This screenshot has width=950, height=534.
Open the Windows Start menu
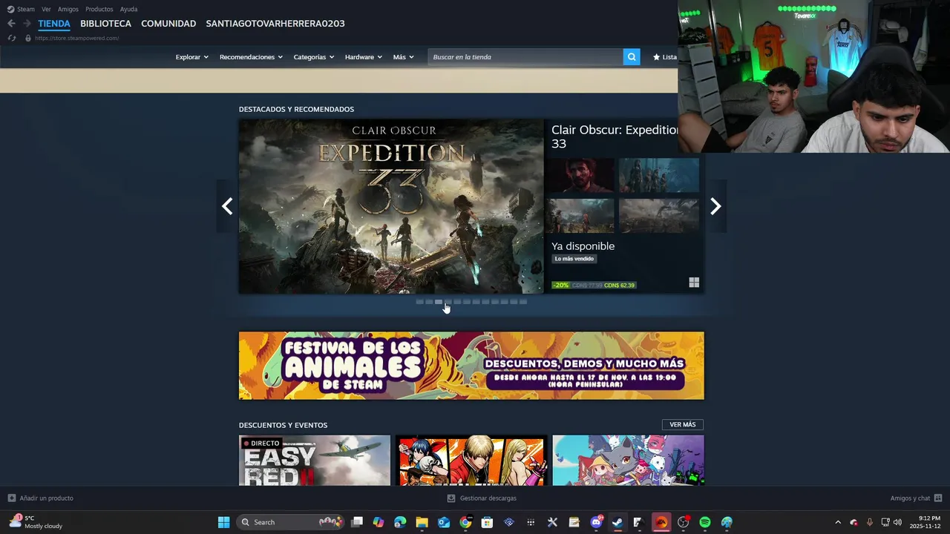pos(223,522)
